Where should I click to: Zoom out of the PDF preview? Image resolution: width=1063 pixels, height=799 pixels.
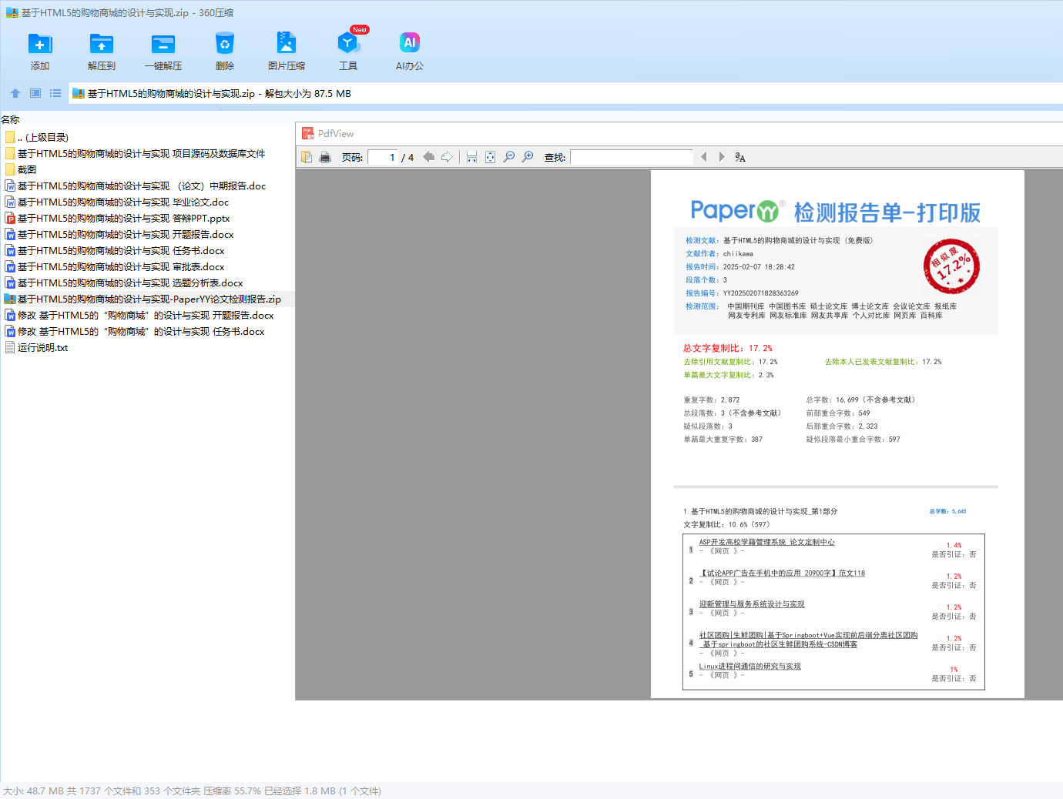(509, 157)
